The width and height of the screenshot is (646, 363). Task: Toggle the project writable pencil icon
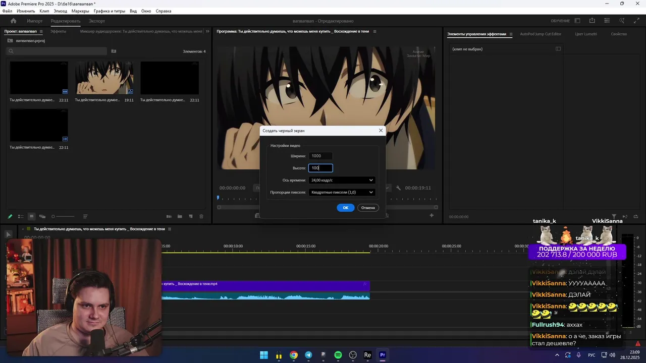10,216
